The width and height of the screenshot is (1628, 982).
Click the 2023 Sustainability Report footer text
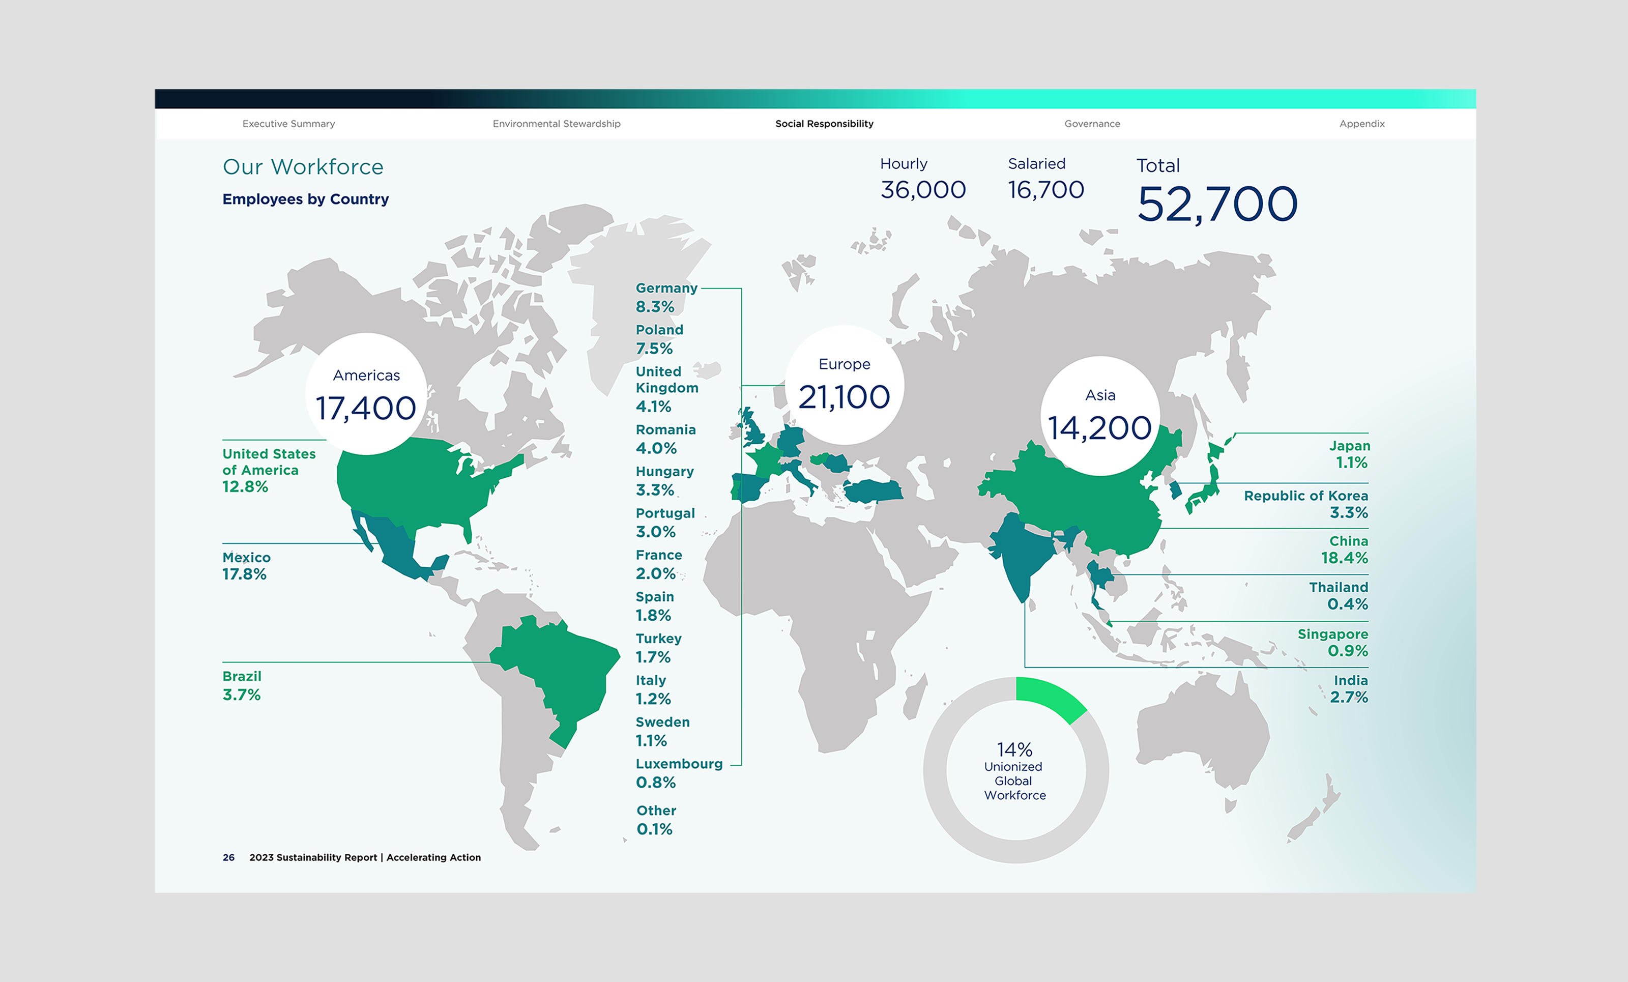click(x=365, y=857)
